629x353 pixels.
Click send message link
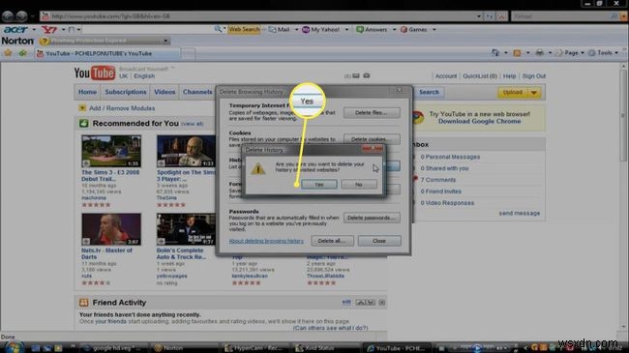pos(520,214)
